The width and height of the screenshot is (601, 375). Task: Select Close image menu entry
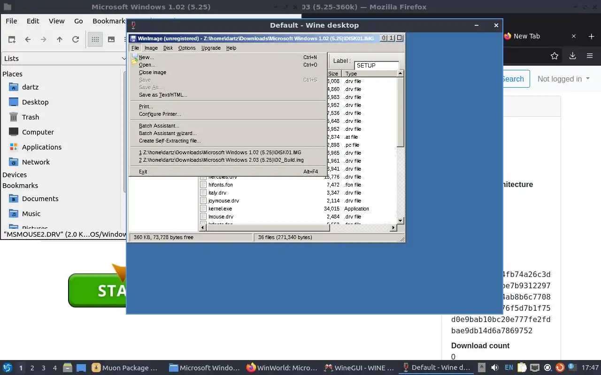pos(228,72)
